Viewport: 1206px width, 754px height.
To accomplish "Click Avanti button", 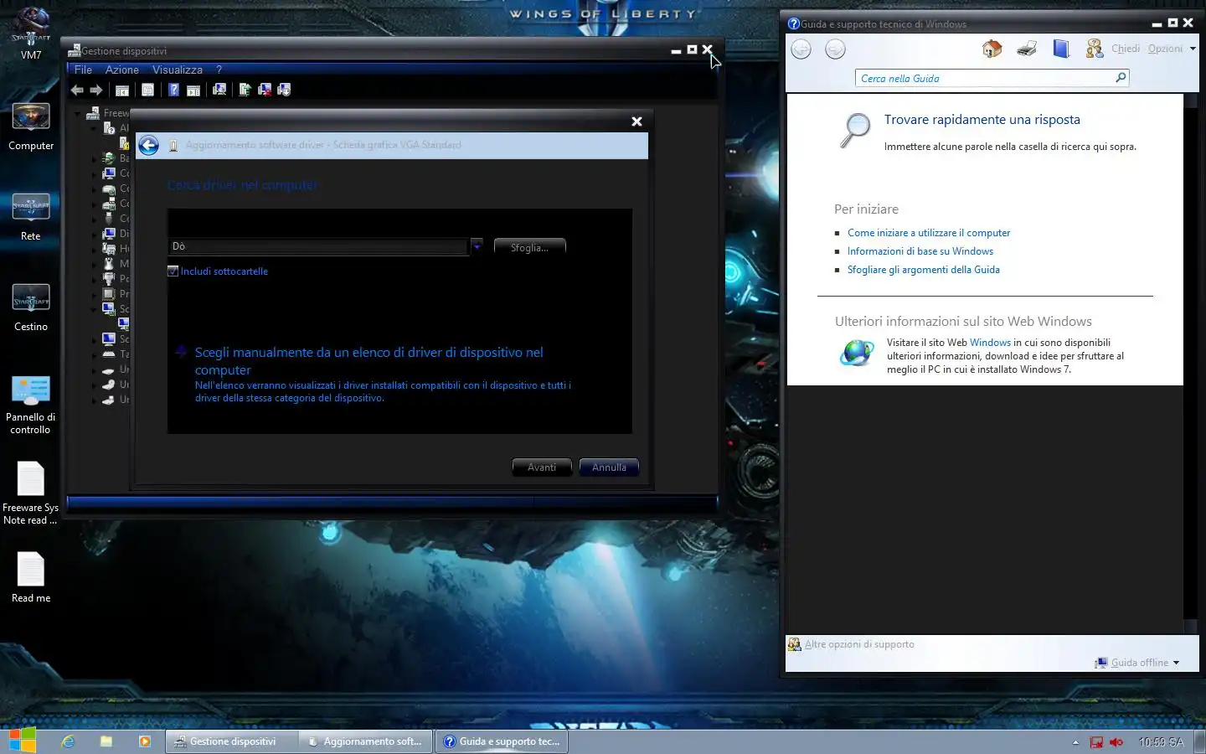I will [x=542, y=467].
